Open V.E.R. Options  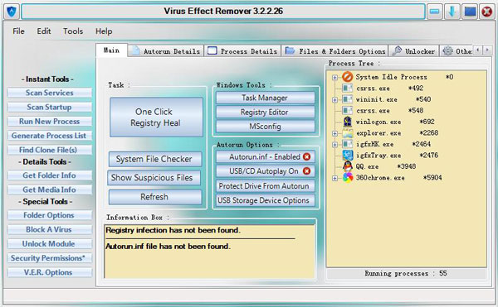[x=50, y=272]
